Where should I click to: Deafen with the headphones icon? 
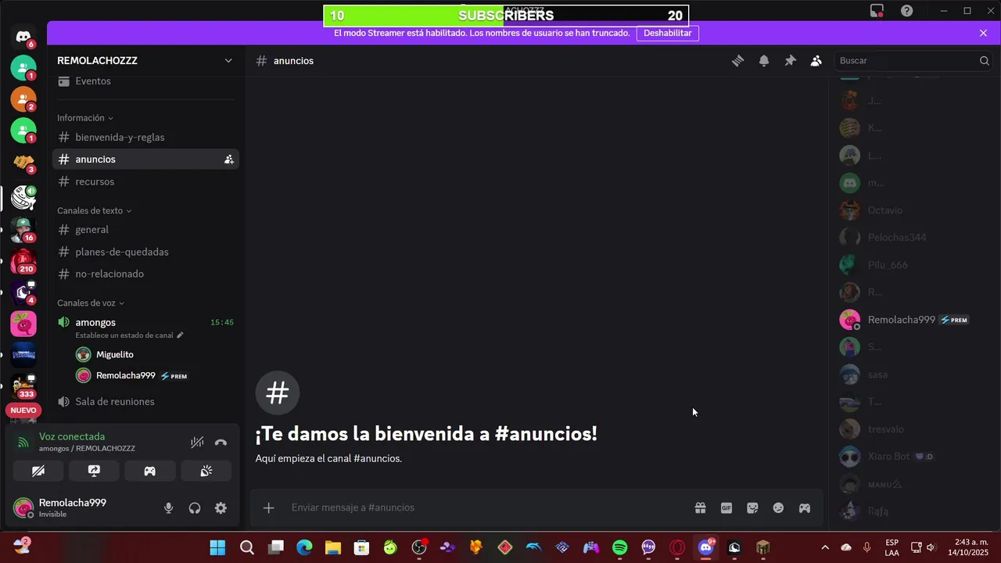(x=195, y=508)
